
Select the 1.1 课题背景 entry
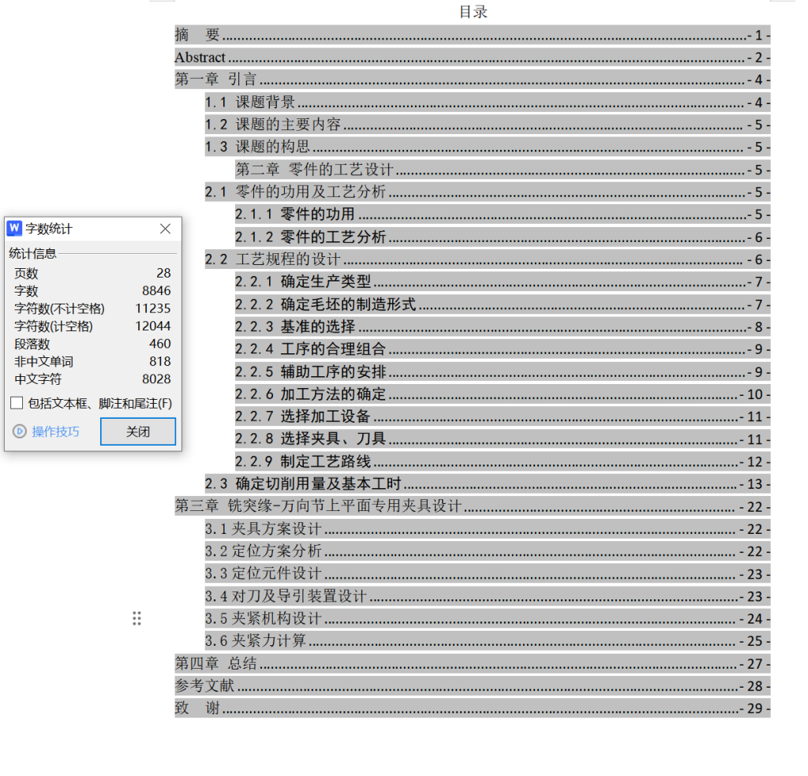pos(250,102)
